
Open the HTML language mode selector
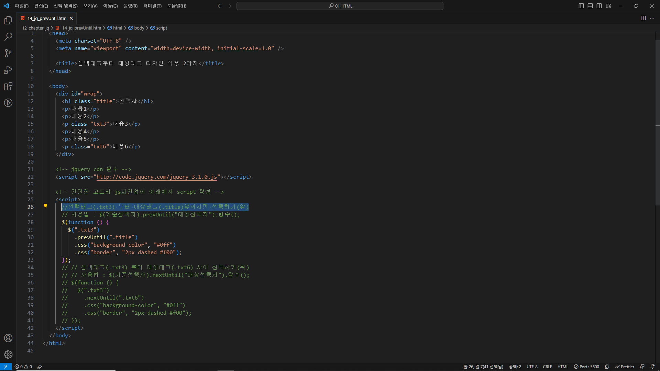point(563,367)
